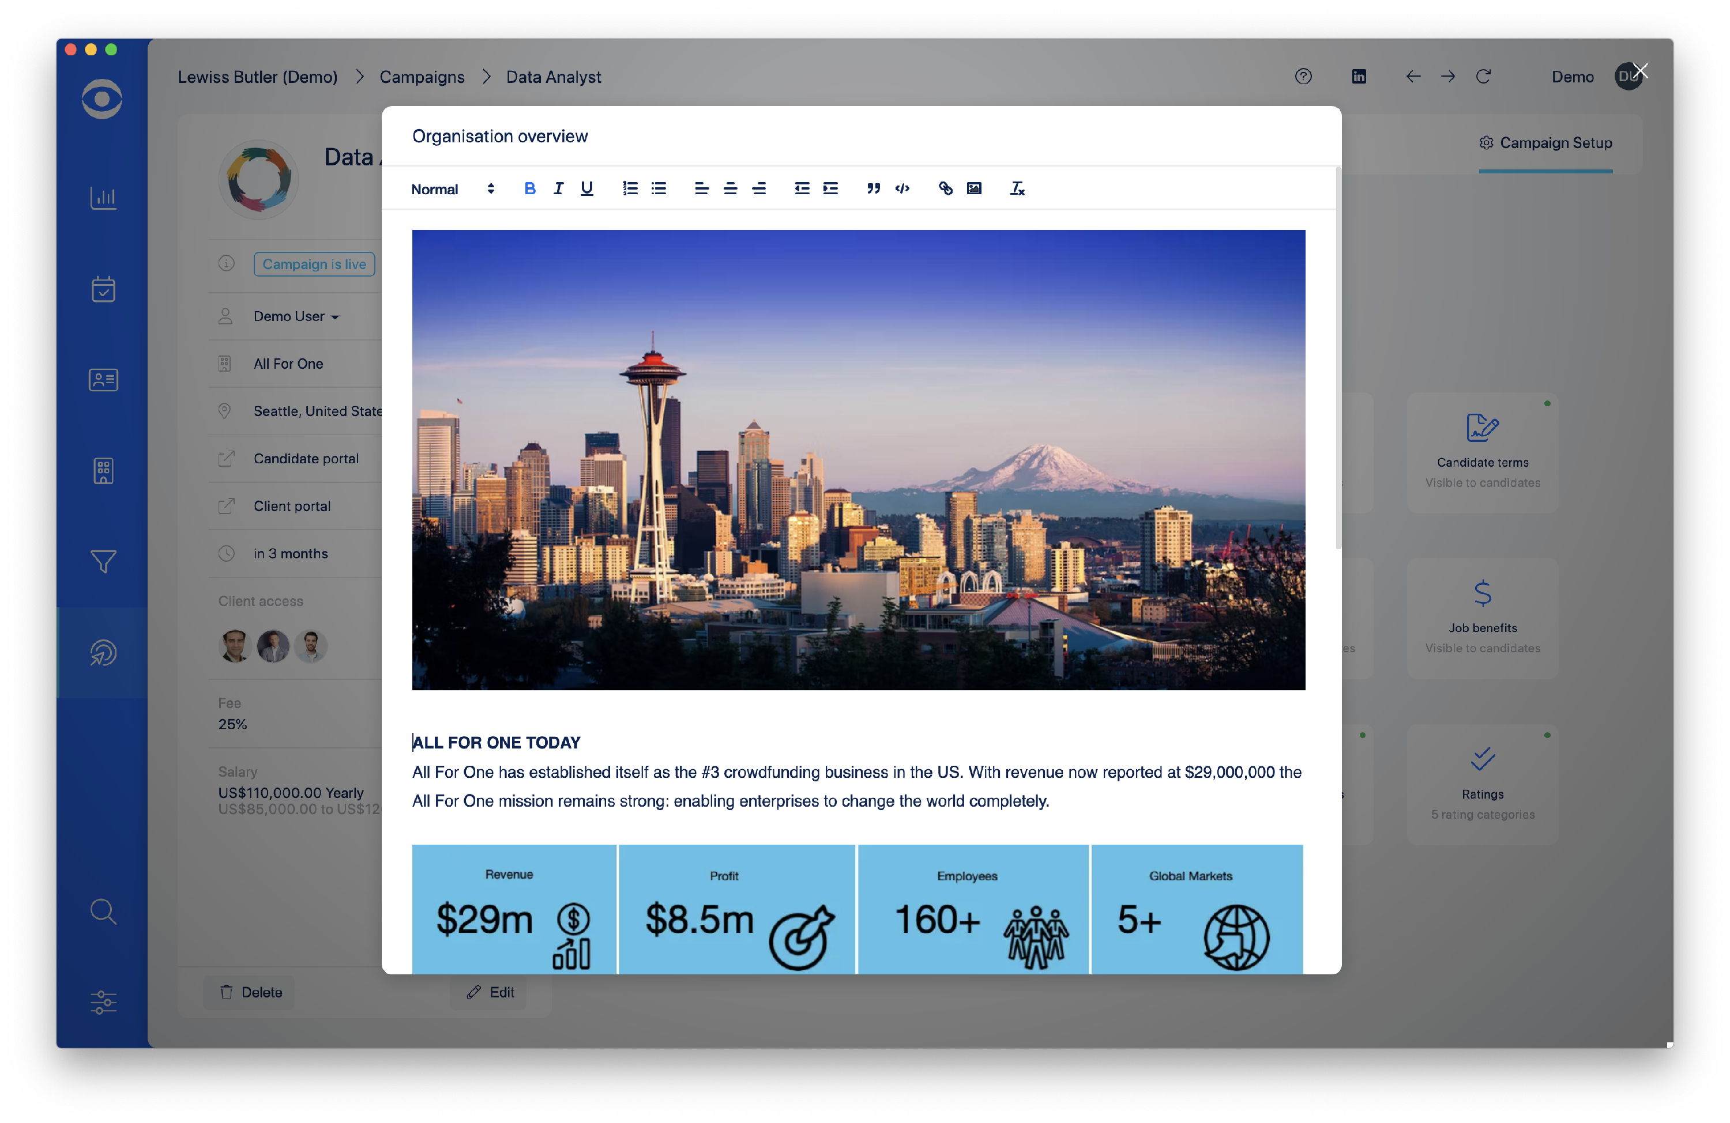
Task: Insert a code block
Action: pyautogui.click(x=902, y=189)
